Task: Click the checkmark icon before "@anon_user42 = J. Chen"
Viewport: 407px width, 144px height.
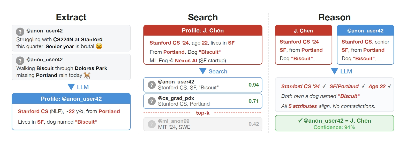Action: click(x=300, y=121)
